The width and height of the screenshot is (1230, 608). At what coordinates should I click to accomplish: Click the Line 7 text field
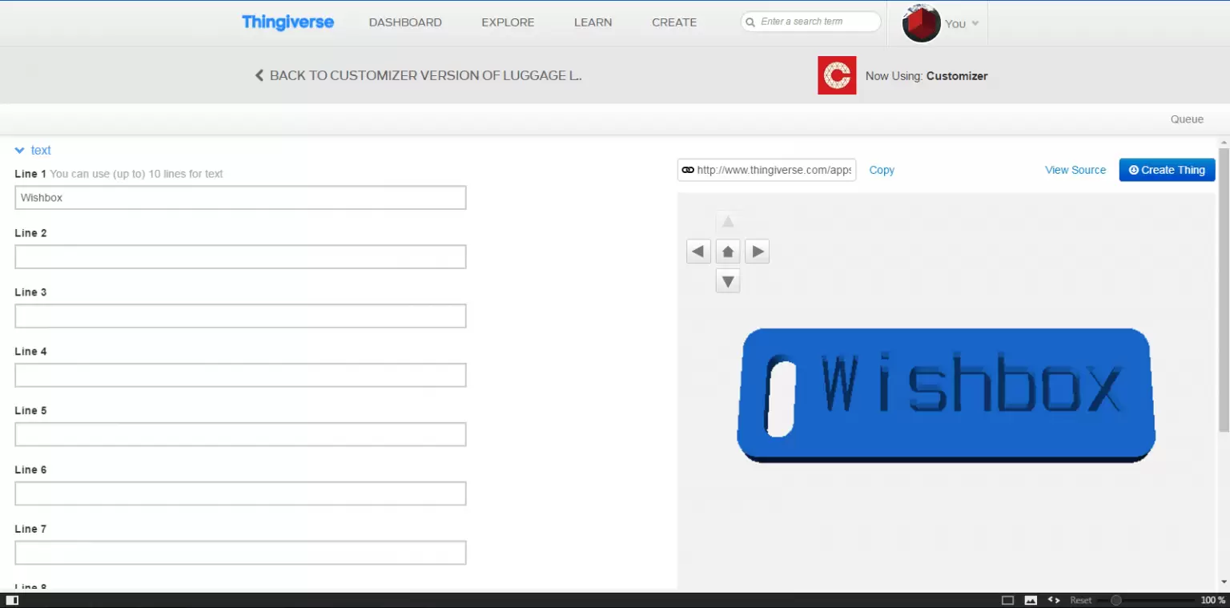coord(240,553)
